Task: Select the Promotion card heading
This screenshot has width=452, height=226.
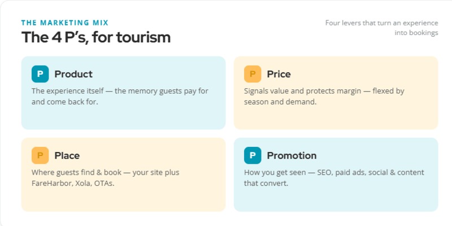Action: [x=292, y=156]
